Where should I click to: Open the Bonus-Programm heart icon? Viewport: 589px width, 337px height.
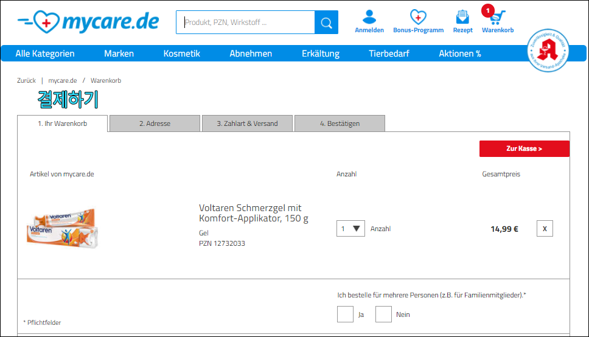(x=418, y=22)
